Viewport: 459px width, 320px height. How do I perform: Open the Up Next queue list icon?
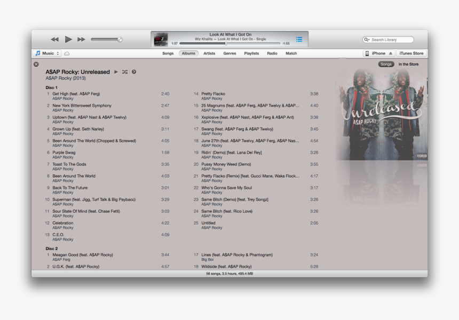click(300, 39)
